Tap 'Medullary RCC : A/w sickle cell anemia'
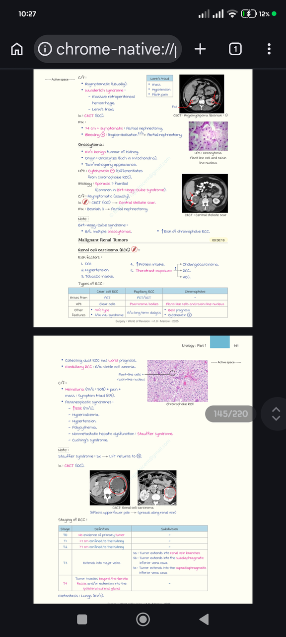Image resolution: width=286 pixels, height=637 pixels. click(99, 367)
